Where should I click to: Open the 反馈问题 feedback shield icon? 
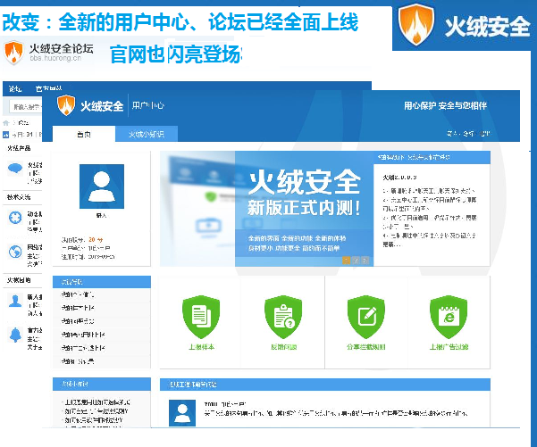click(x=283, y=317)
